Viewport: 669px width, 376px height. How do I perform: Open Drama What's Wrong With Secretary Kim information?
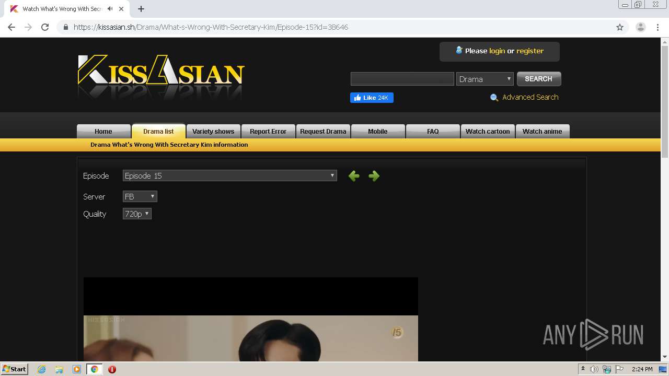tap(169, 145)
